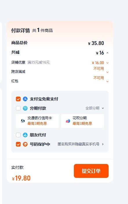Click the installment icon next to 分期付款
Viewport: 128px width, 204px height.
[x=25, y=108]
